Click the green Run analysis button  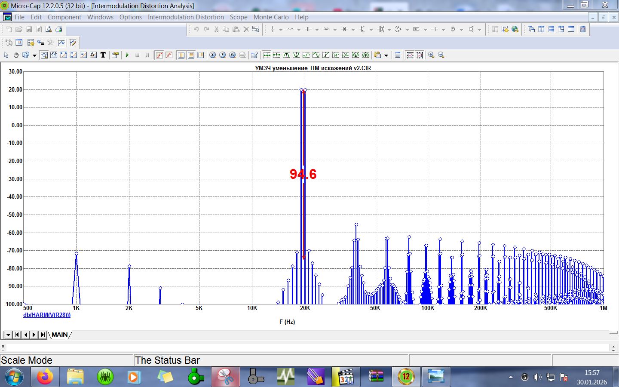[x=127, y=55]
